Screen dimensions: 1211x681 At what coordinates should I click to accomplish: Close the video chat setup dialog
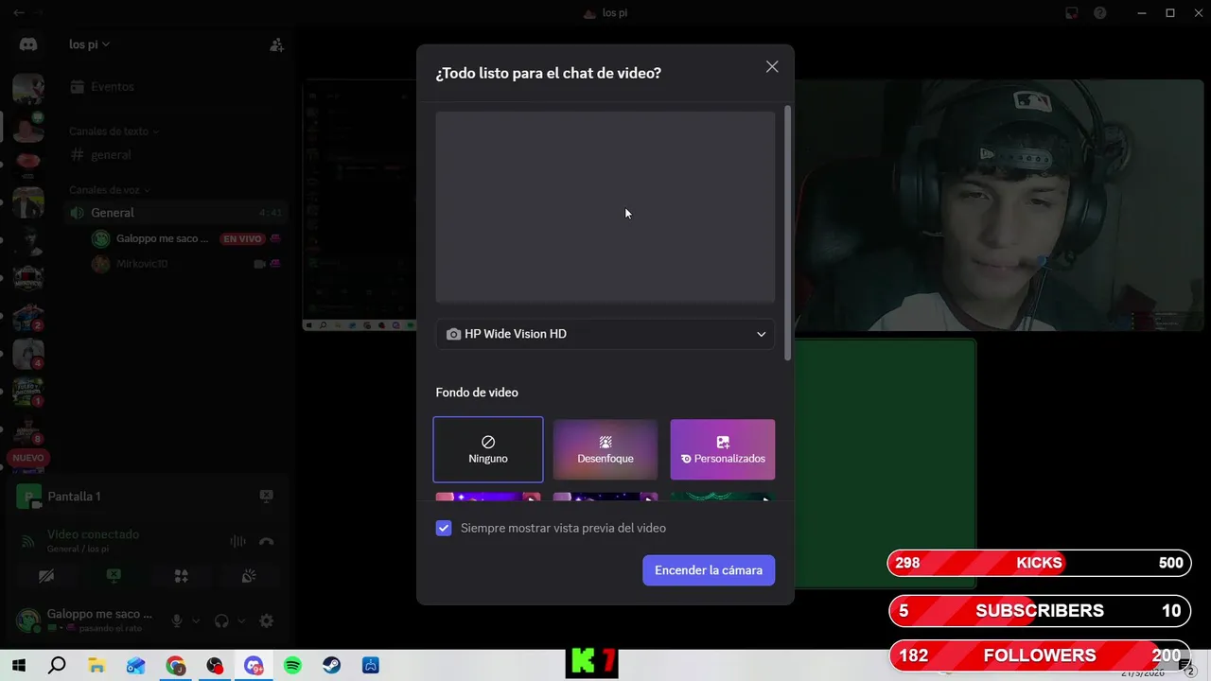pyautogui.click(x=772, y=67)
